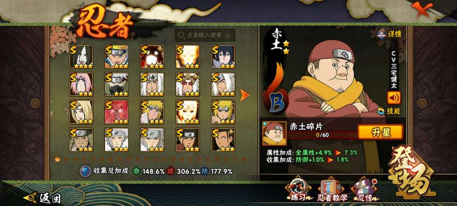
Task: Clear the search with the X icon
Action: click(228, 35)
